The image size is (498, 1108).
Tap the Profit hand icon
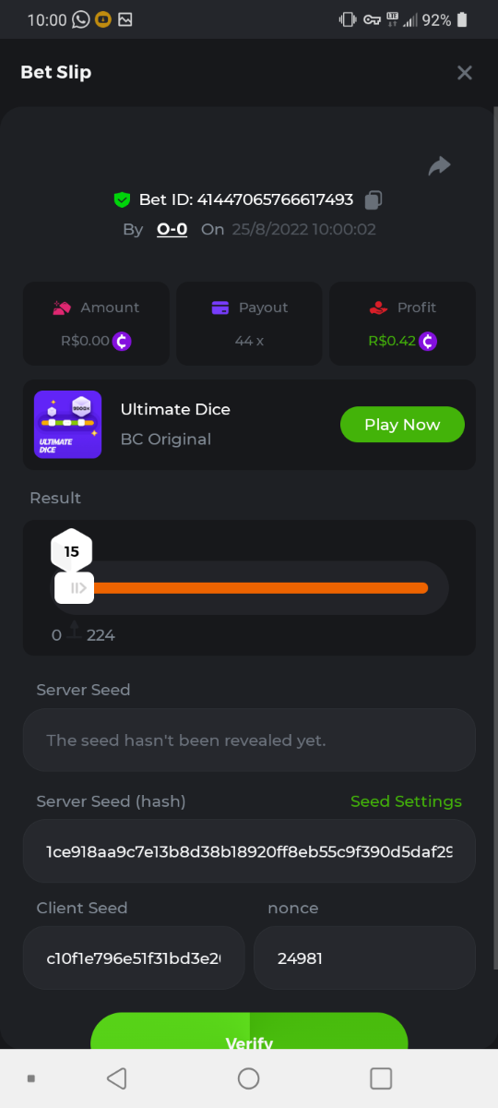pos(378,307)
